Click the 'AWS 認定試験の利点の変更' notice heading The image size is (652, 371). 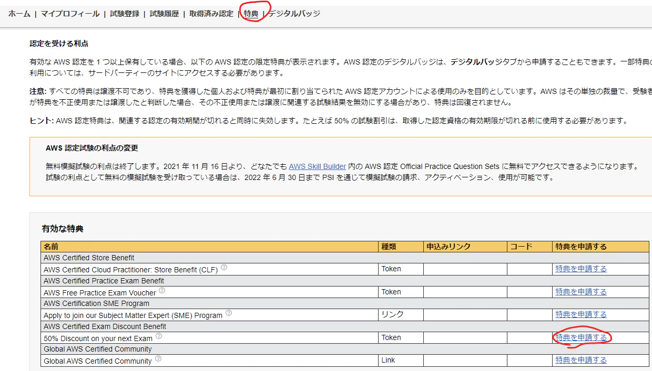pos(92,148)
